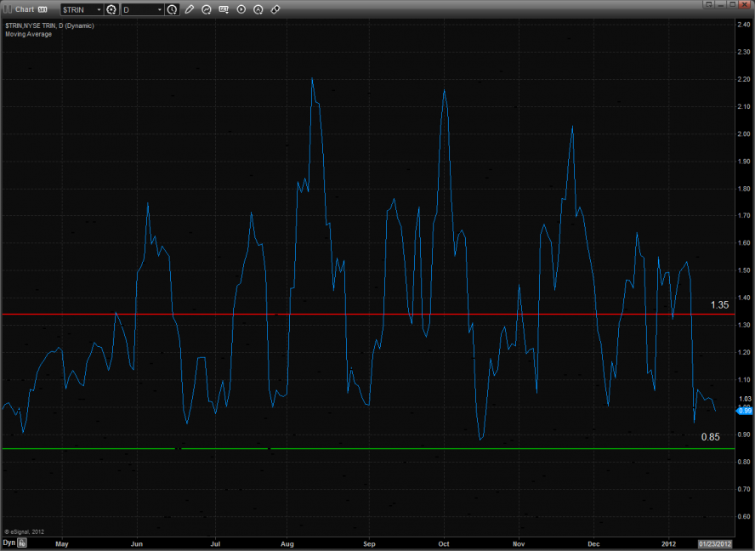Click the small badge next to Chart title
Screen dimensions: 755x551
coord(43,9)
